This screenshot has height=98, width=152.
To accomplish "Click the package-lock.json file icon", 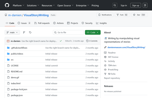I will [x=8, y=89].
